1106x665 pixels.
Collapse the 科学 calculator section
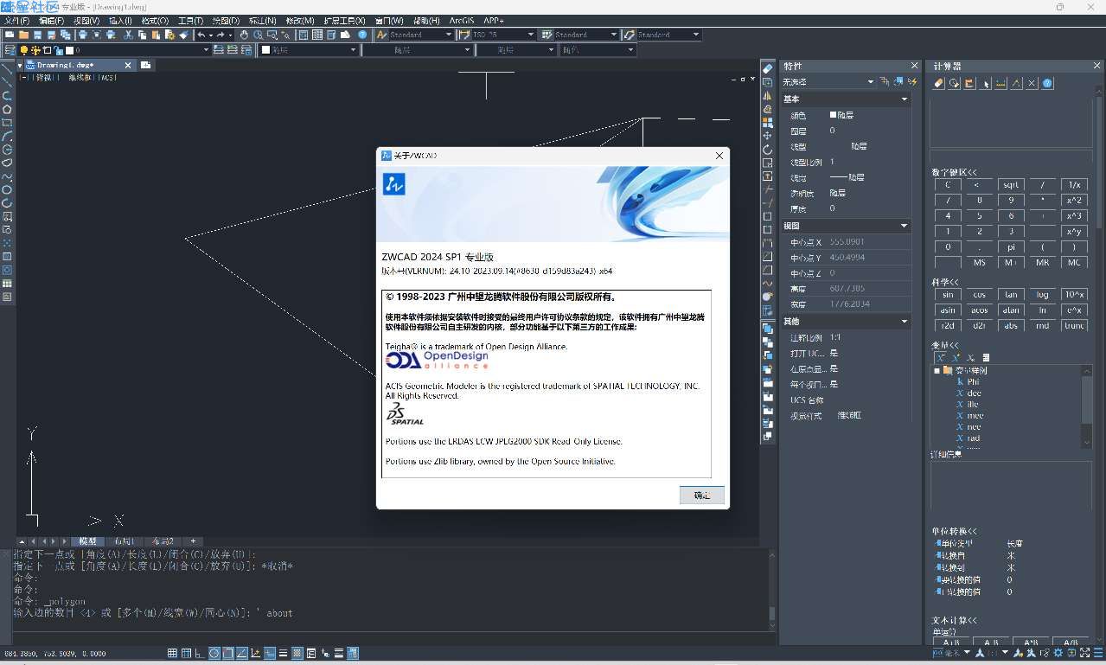coord(945,282)
